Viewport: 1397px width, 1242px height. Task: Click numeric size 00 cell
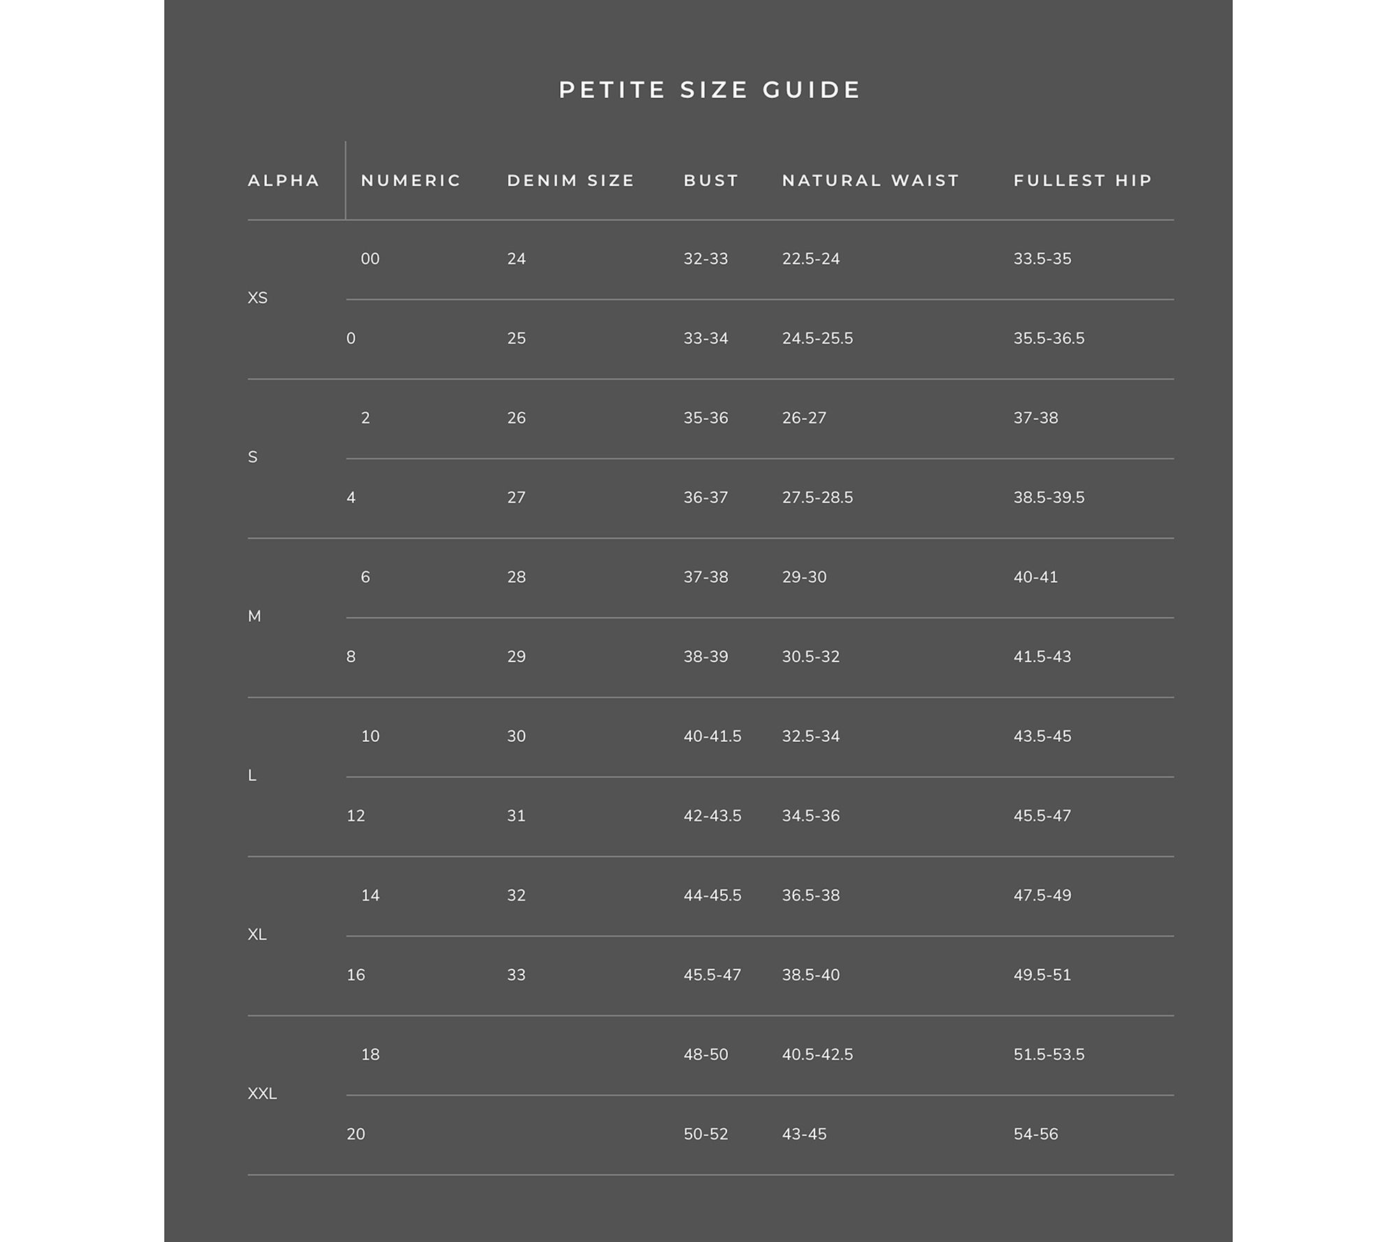point(370,259)
